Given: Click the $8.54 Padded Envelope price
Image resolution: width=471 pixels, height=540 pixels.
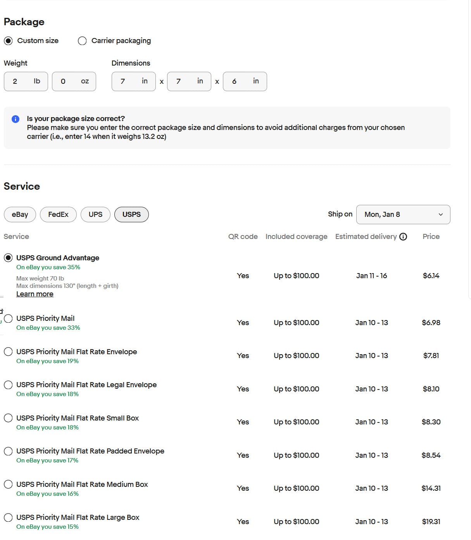Looking at the screenshot, I should pos(431,455).
